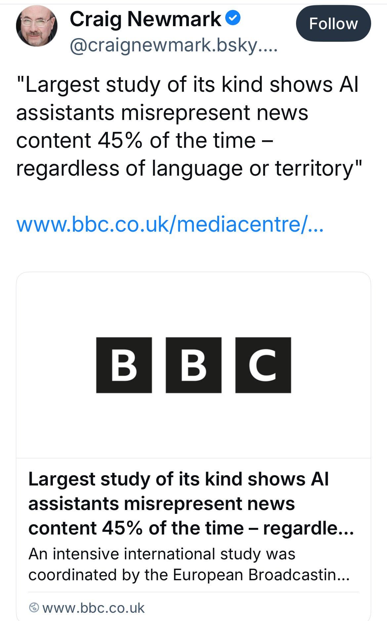Click the "C" block of the BBC logo
Viewport: 387px width, 621px height.
pos(263,365)
